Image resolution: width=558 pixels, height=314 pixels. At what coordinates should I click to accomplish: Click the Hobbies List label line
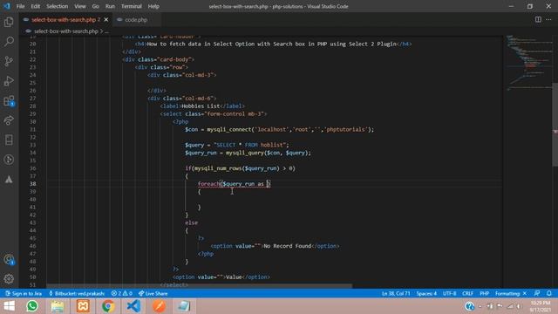tap(202, 106)
